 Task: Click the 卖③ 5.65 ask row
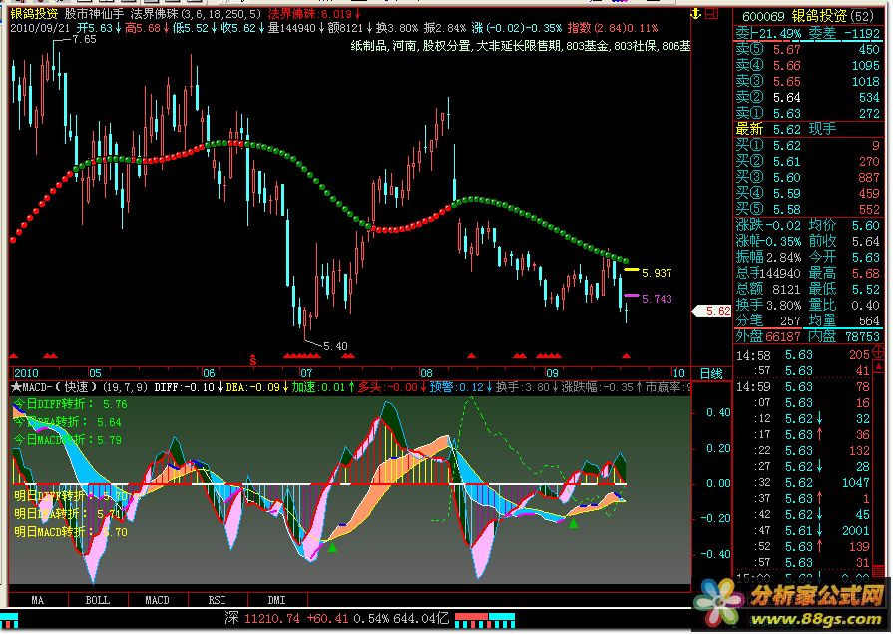[807, 82]
